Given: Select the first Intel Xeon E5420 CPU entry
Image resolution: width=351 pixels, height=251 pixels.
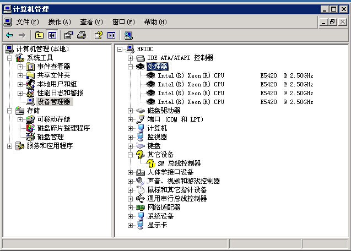Looking at the screenshot, I should click(191, 75).
